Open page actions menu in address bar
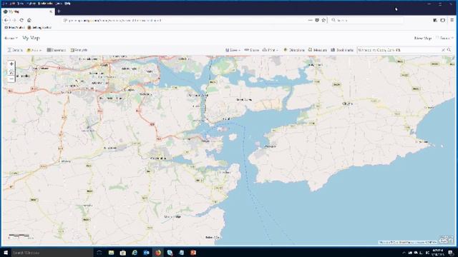 (310, 20)
